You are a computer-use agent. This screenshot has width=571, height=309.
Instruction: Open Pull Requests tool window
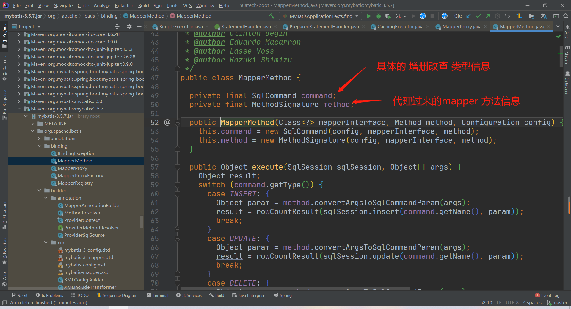4,105
